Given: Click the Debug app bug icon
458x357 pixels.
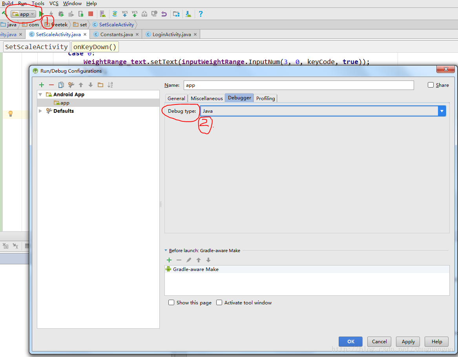Looking at the screenshot, I should [x=61, y=14].
